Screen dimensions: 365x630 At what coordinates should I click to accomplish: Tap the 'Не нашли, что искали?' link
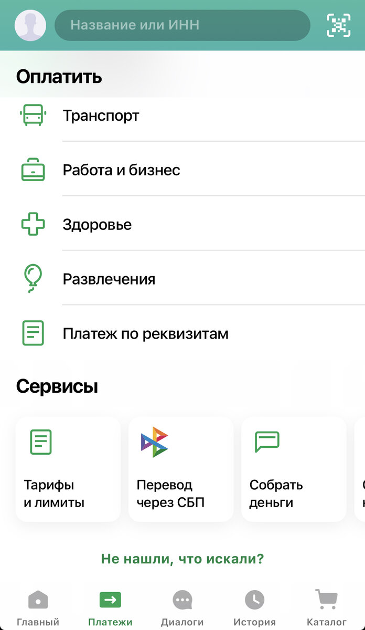pyautogui.click(x=182, y=559)
